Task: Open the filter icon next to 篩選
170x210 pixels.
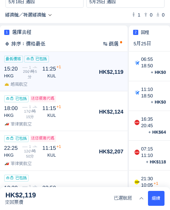Action: coord(105,44)
